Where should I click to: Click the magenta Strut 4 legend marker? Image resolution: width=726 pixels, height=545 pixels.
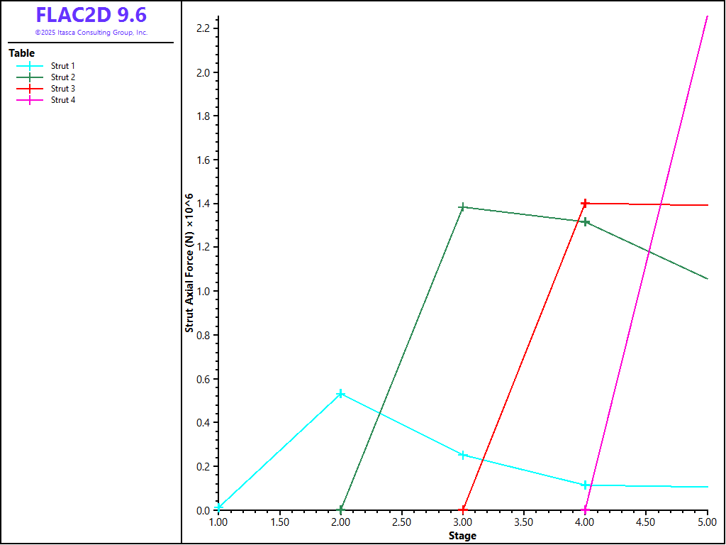click(x=30, y=100)
